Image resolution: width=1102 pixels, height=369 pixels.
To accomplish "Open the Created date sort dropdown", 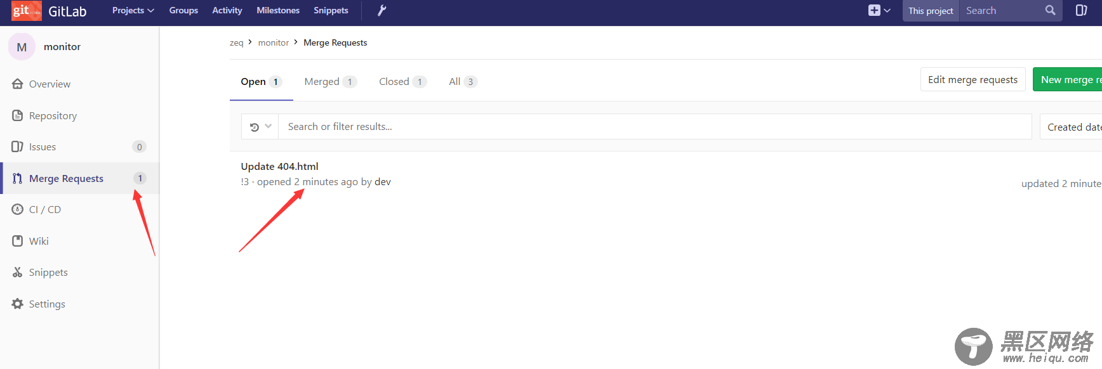I will [x=1071, y=127].
